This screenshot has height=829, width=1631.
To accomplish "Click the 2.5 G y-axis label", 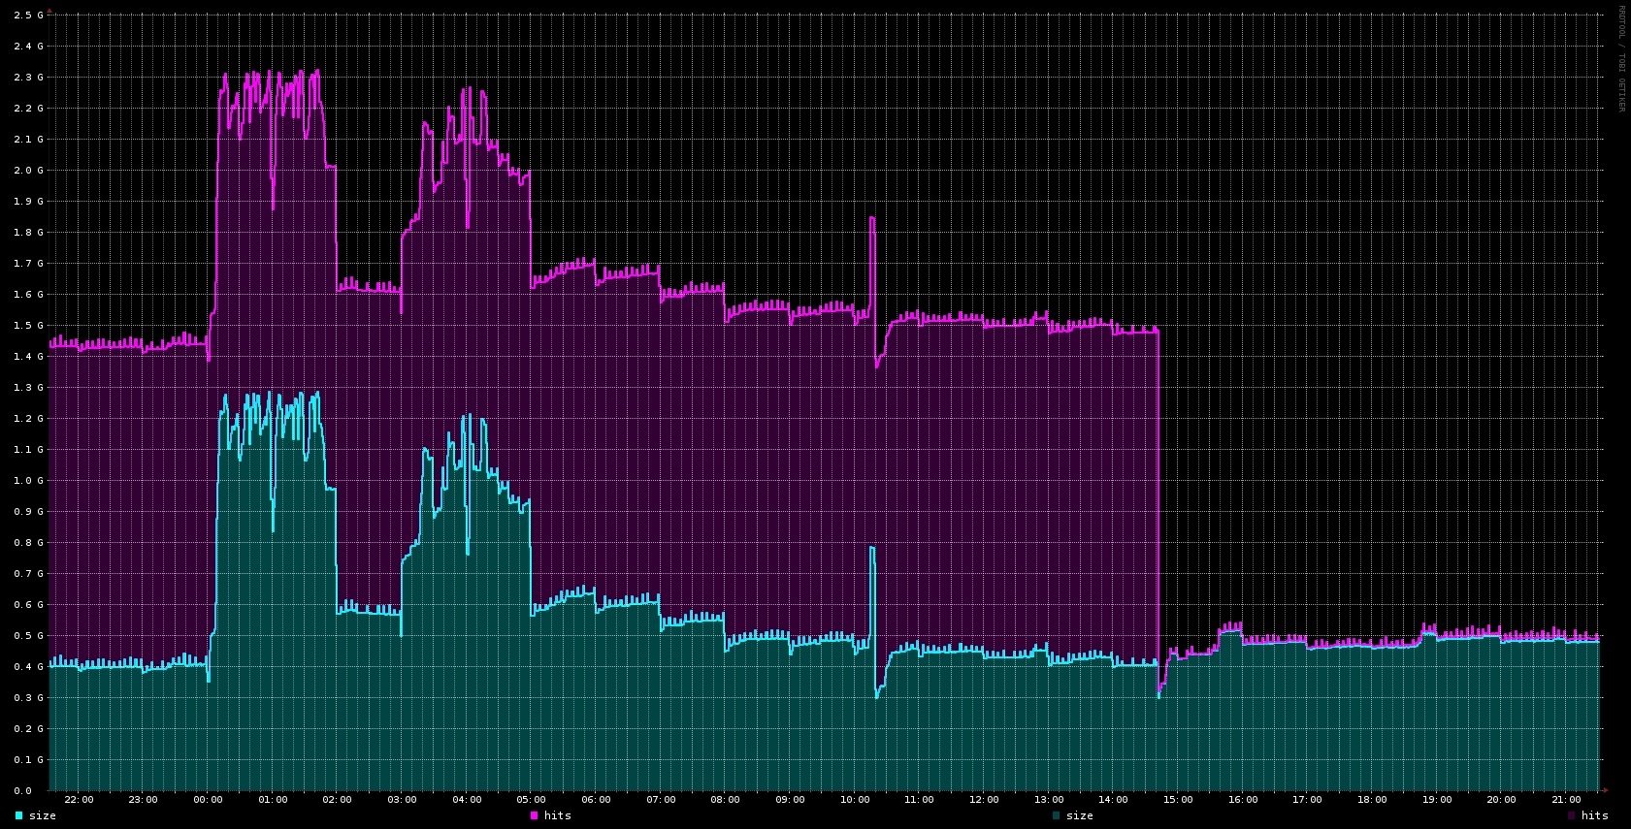I will [x=28, y=16].
